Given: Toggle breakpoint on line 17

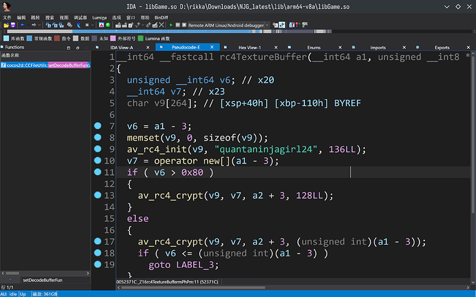Looking at the screenshot, I should pos(97,241).
